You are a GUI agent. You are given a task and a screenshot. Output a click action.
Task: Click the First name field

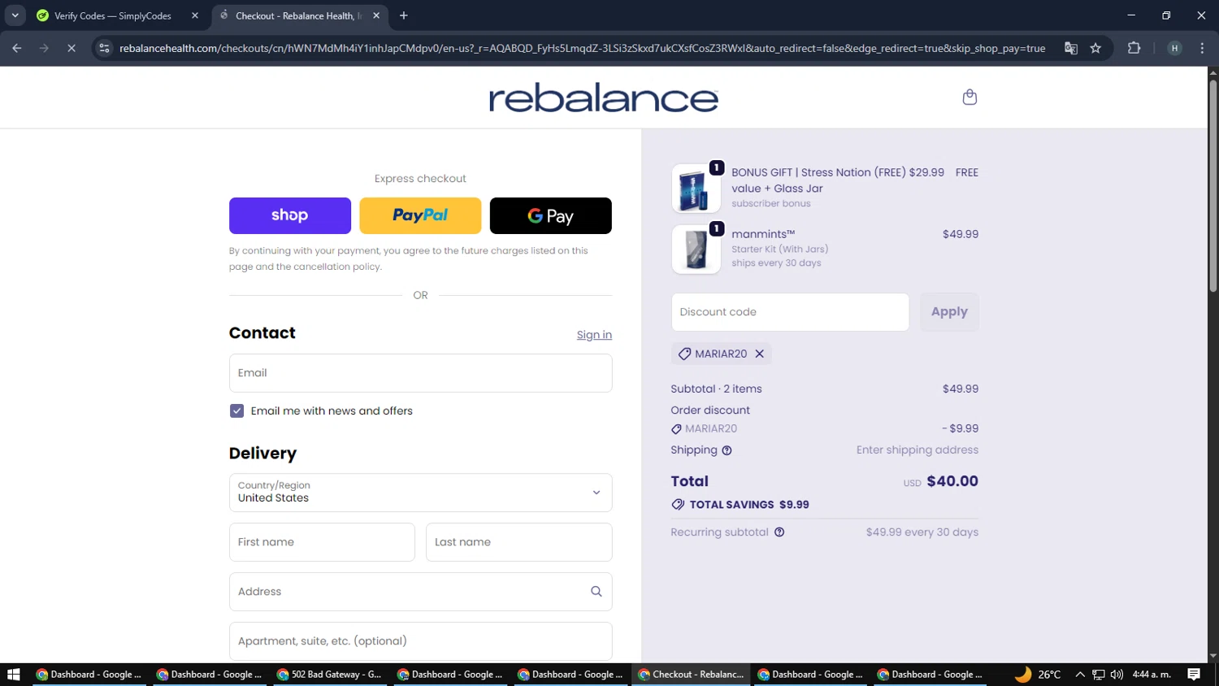[322, 542]
